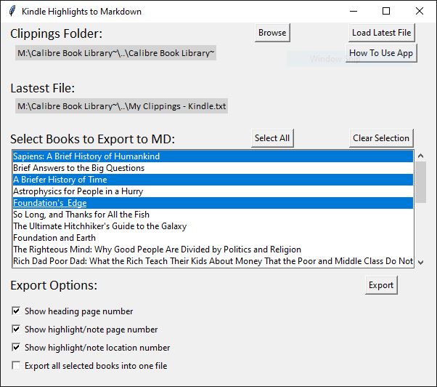Load the latest clippings file

coord(381,33)
